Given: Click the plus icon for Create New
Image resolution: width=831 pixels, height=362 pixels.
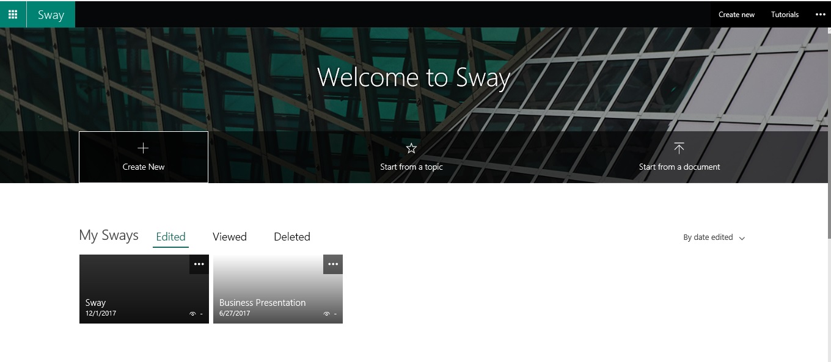Looking at the screenshot, I should [x=143, y=148].
